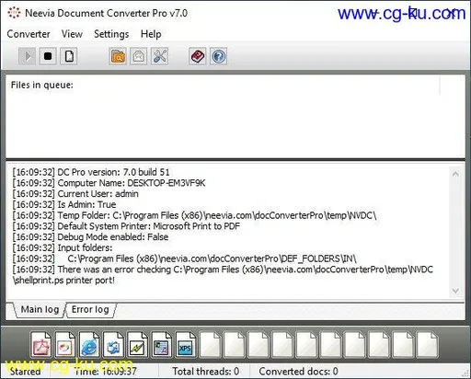Click 'Time: 16:09:37' in status bar

[x=106, y=372]
